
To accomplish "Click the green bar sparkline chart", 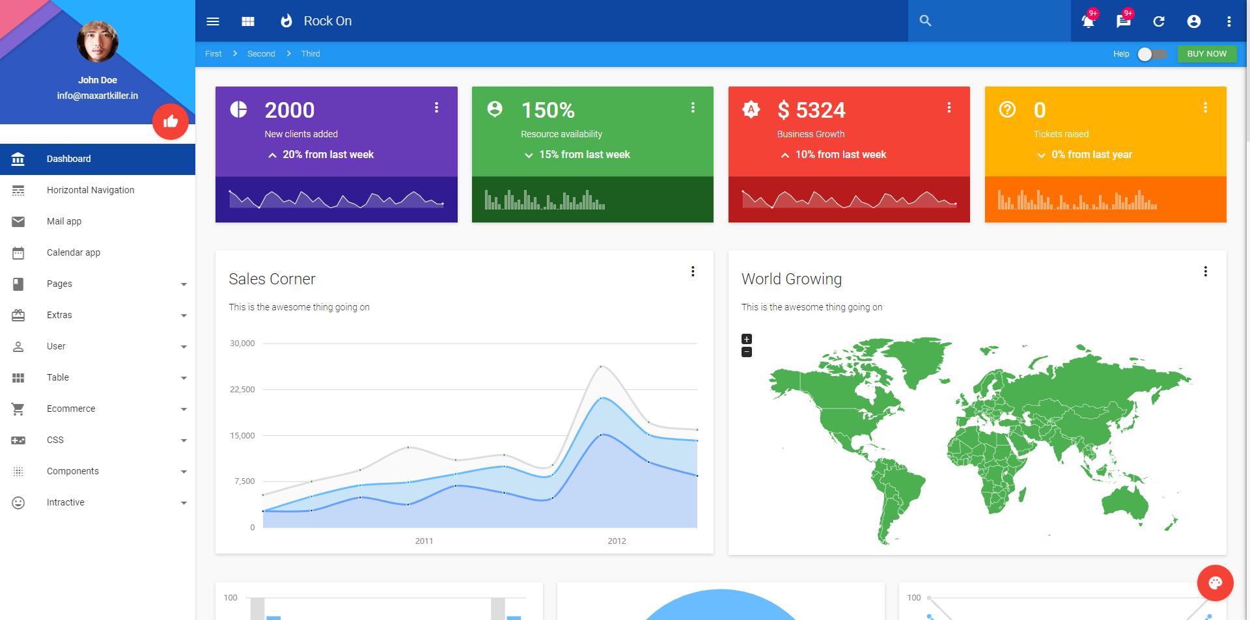I will [545, 199].
